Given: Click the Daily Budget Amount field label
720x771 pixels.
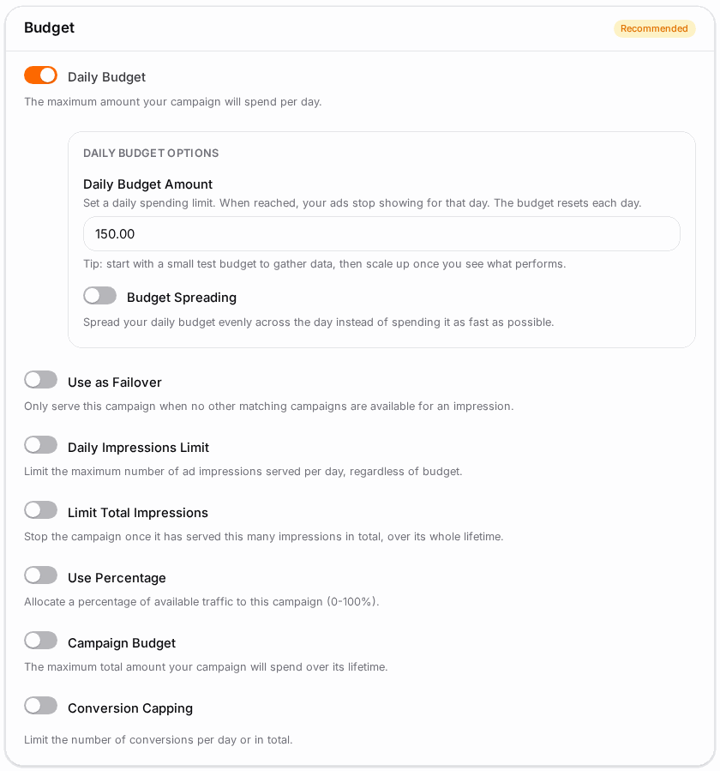Looking at the screenshot, I should click(x=147, y=184).
